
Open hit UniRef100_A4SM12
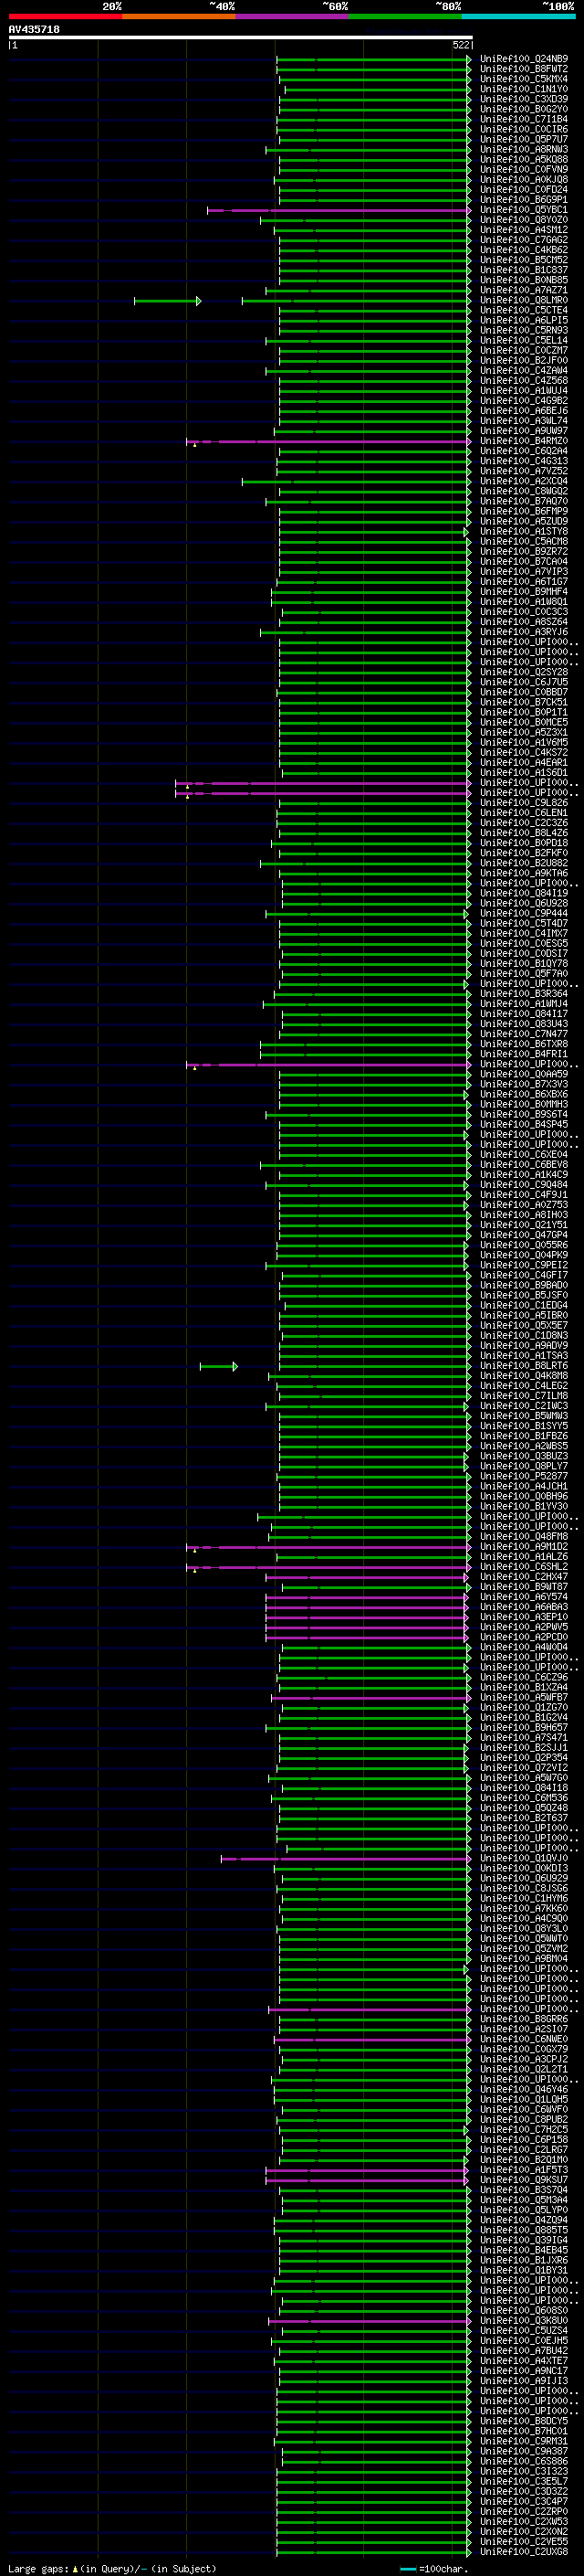coord(524,230)
